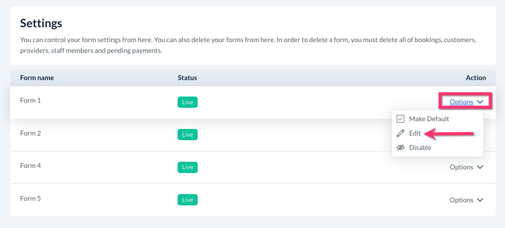Collapse the Form 1 Options chevron
This screenshot has width=505, height=228.
(x=480, y=102)
